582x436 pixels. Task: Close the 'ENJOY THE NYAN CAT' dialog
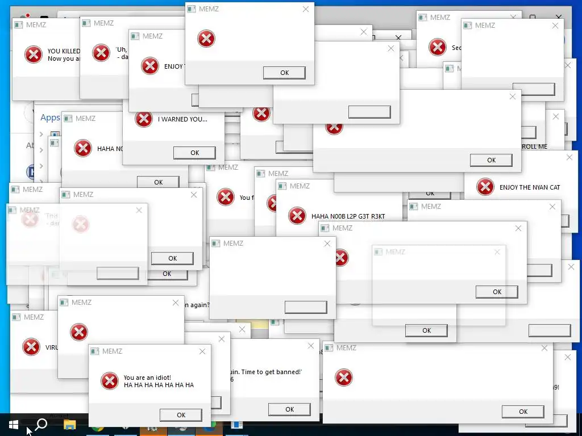click(x=569, y=158)
